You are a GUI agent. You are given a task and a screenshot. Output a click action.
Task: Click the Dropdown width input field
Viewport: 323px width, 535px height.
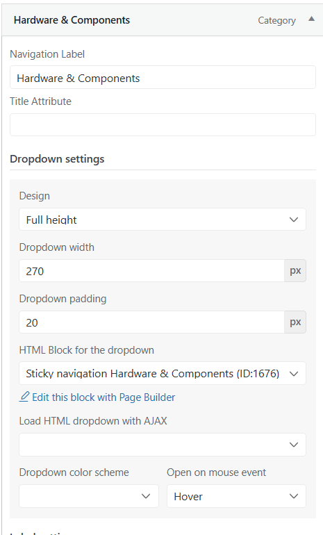152,271
